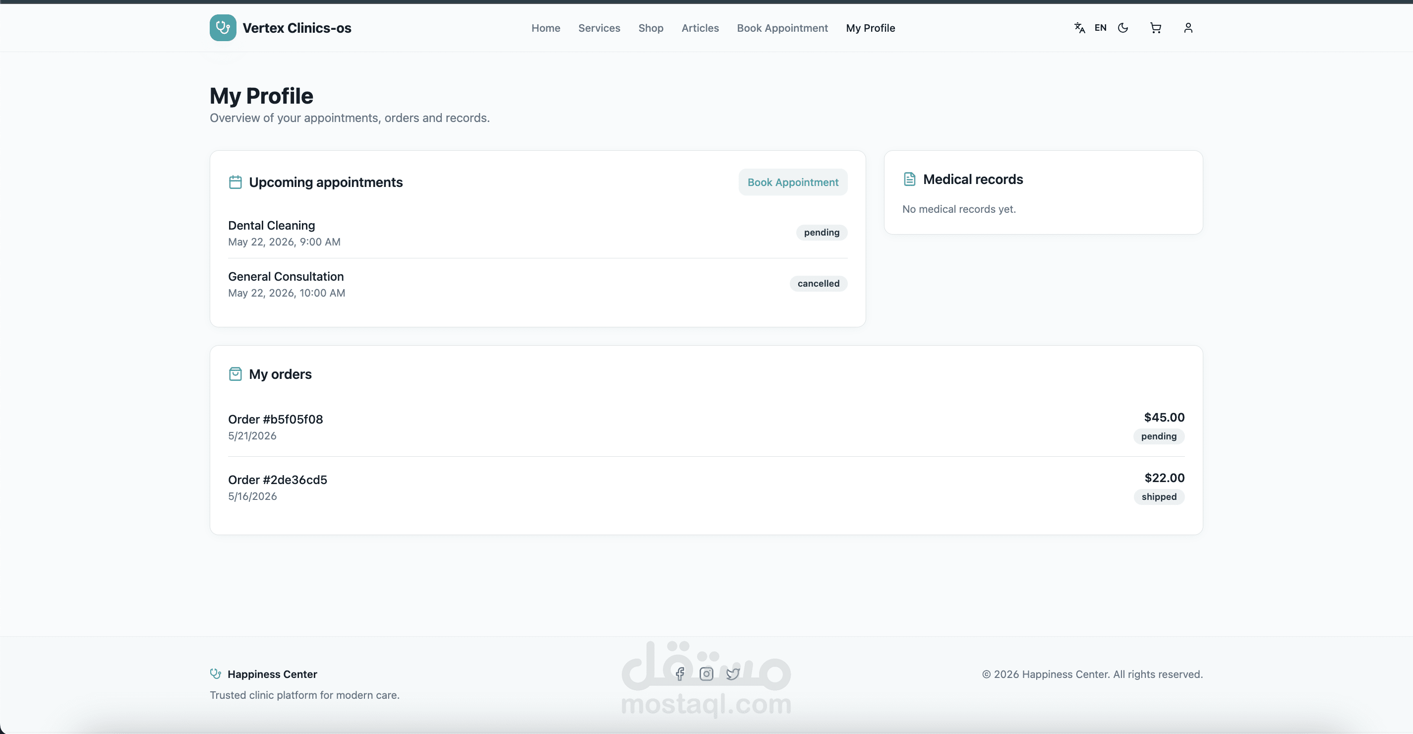
Task: Select Book Appointment in the navigation bar
Action: coord(782,28)
